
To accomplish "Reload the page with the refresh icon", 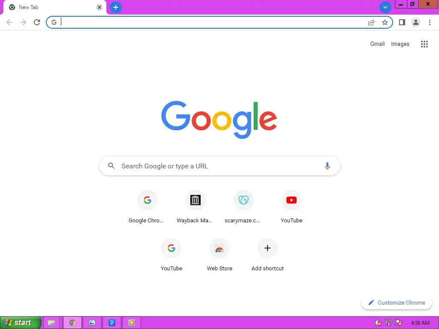I will 37,22.
